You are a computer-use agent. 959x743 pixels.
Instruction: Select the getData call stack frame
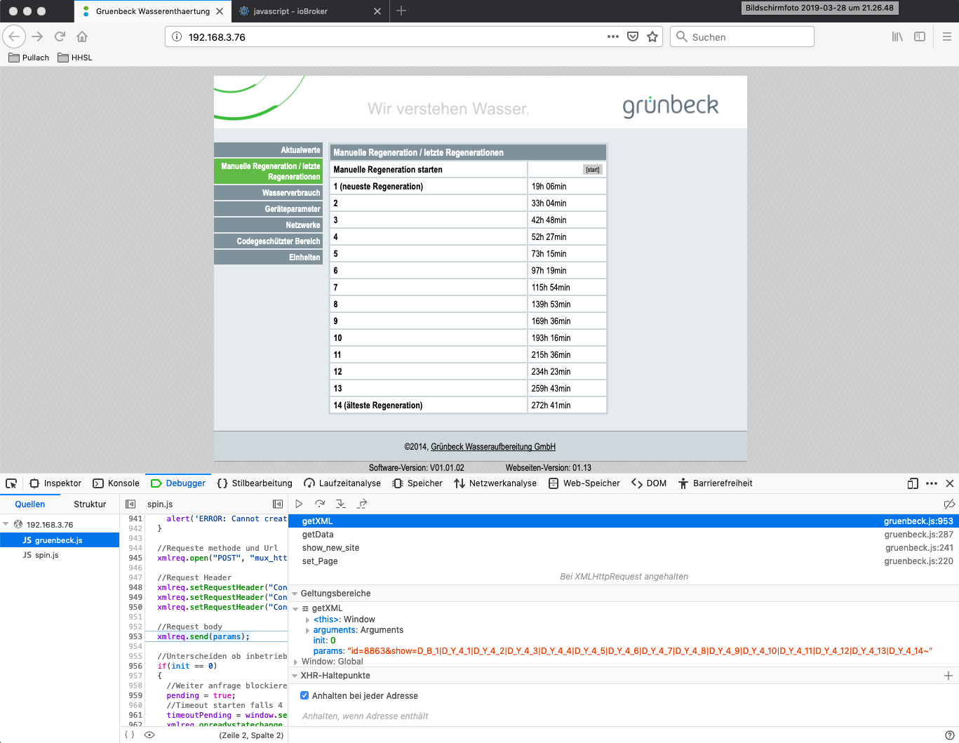click(x=624, y=535)
